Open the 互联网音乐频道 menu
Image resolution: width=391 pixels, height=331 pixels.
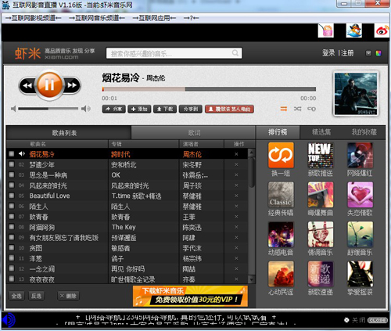[x=97, y=18]
